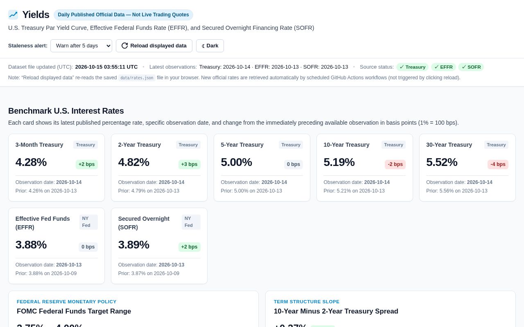The width and height of the screenshot is (524, 327).
Task: Select the Secured Overnight (SOFR) title
Action: (144, 223)
